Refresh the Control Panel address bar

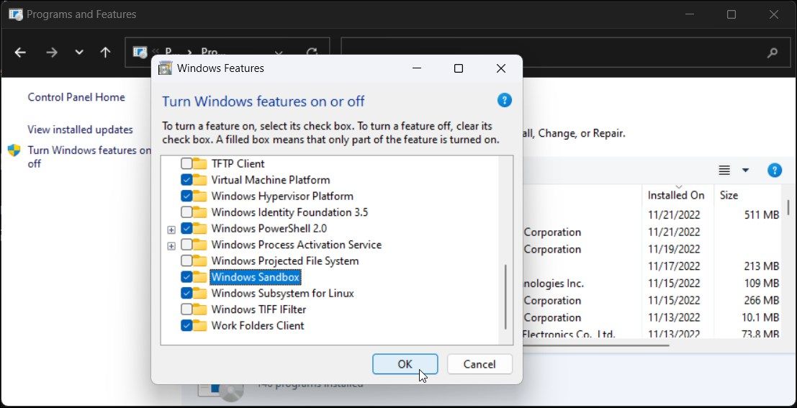312,53
